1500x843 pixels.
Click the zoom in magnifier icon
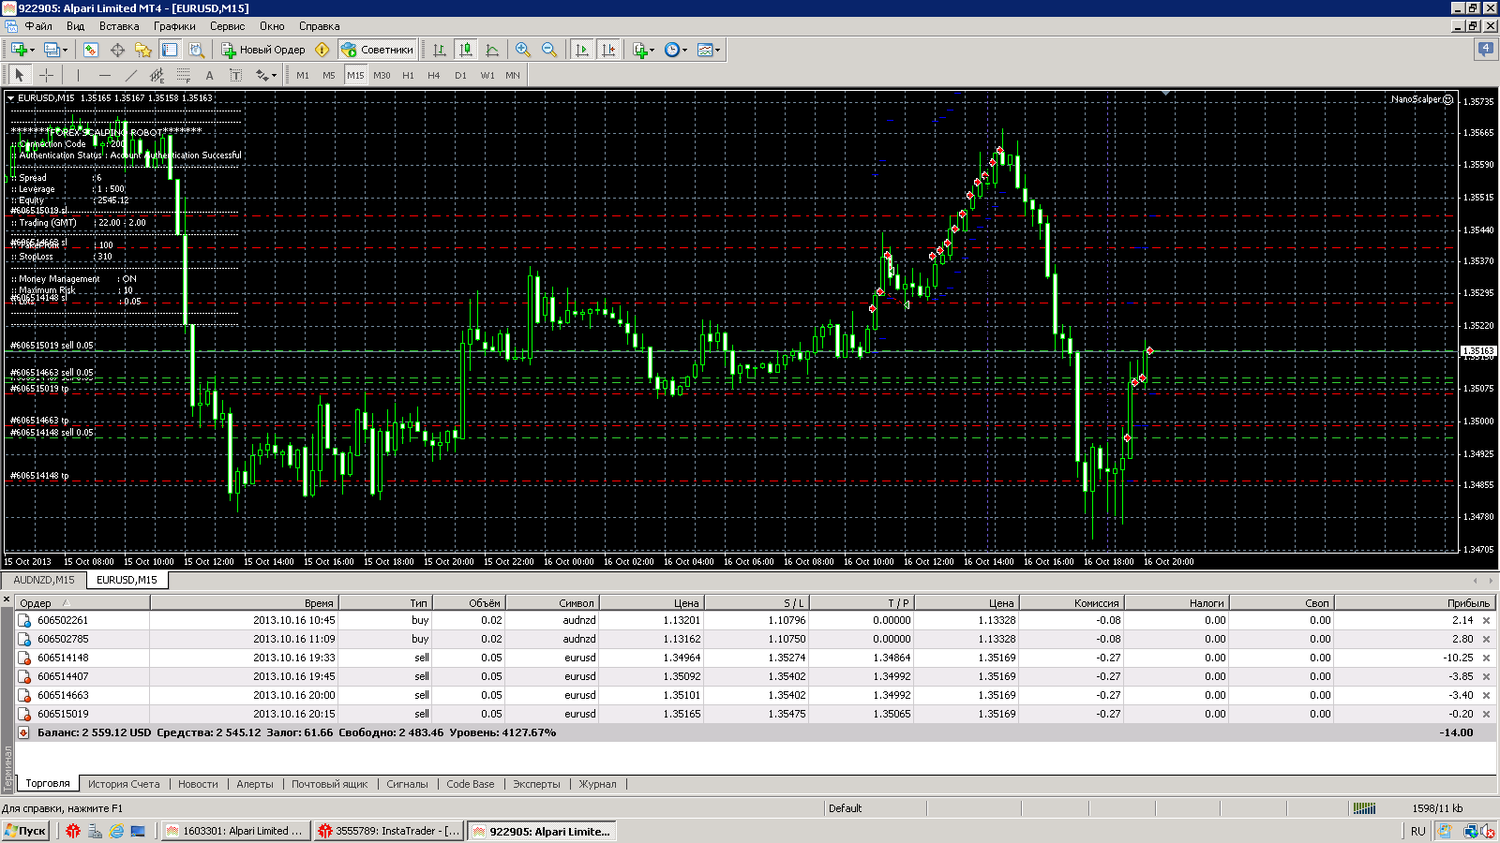click(x=523, y=50)
